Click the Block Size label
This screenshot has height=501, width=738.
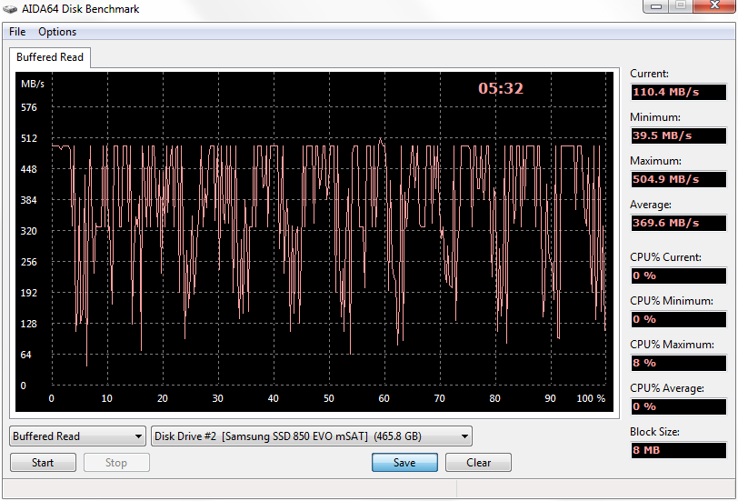(x=653, y=432)
